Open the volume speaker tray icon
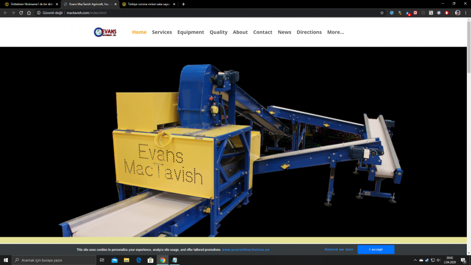471x265 pixels. 439,260
